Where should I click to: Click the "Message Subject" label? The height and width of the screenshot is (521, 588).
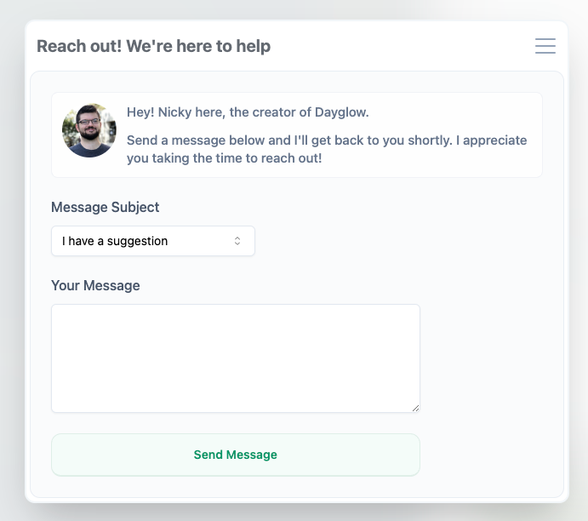[106, 207]
